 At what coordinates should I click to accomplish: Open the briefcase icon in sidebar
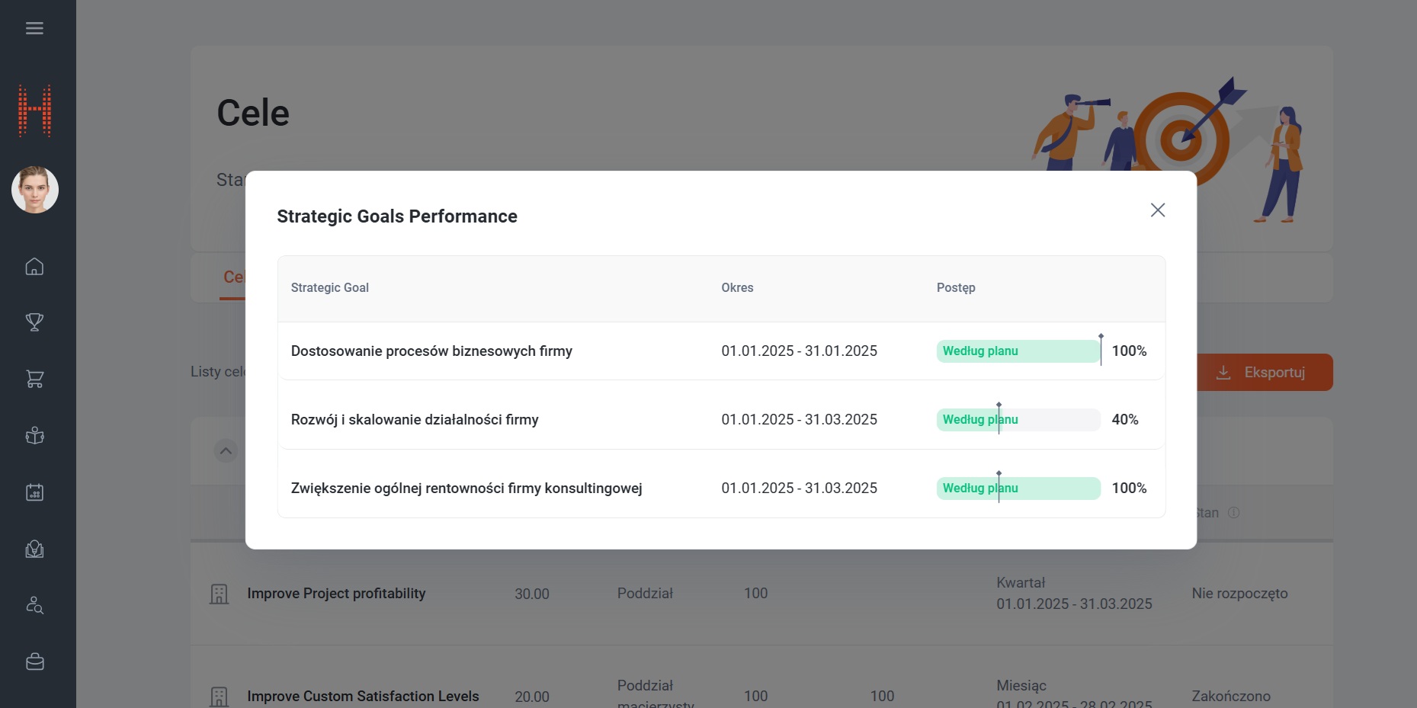click(34, 662)
